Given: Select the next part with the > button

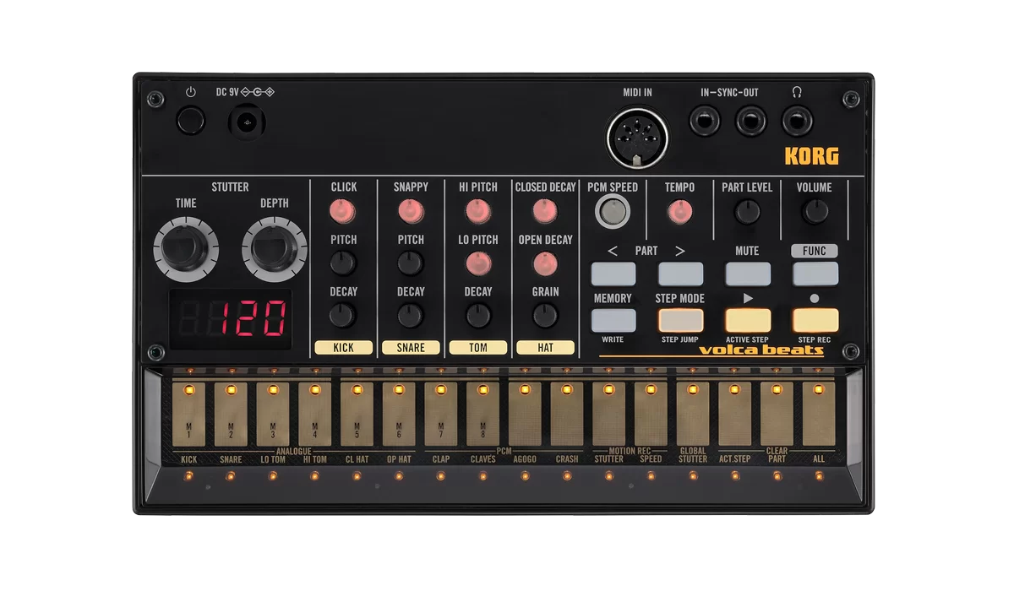Looking at the screenshot, I should click(681, 274).
